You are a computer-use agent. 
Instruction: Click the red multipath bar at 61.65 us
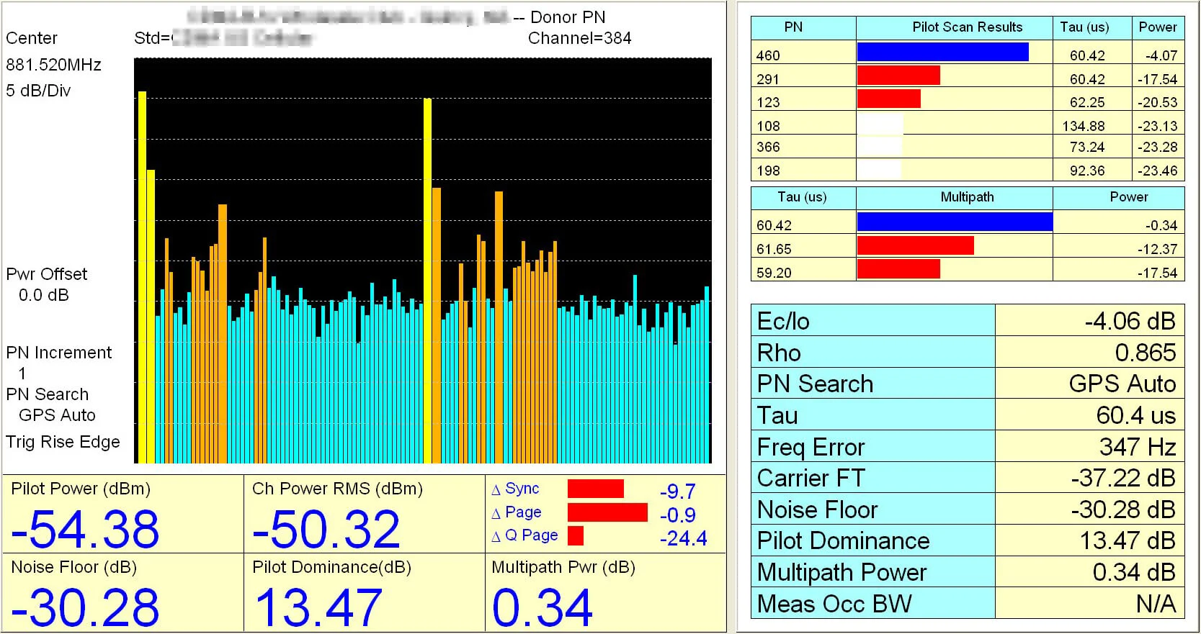pyautogui.click(x=916, y=245)
